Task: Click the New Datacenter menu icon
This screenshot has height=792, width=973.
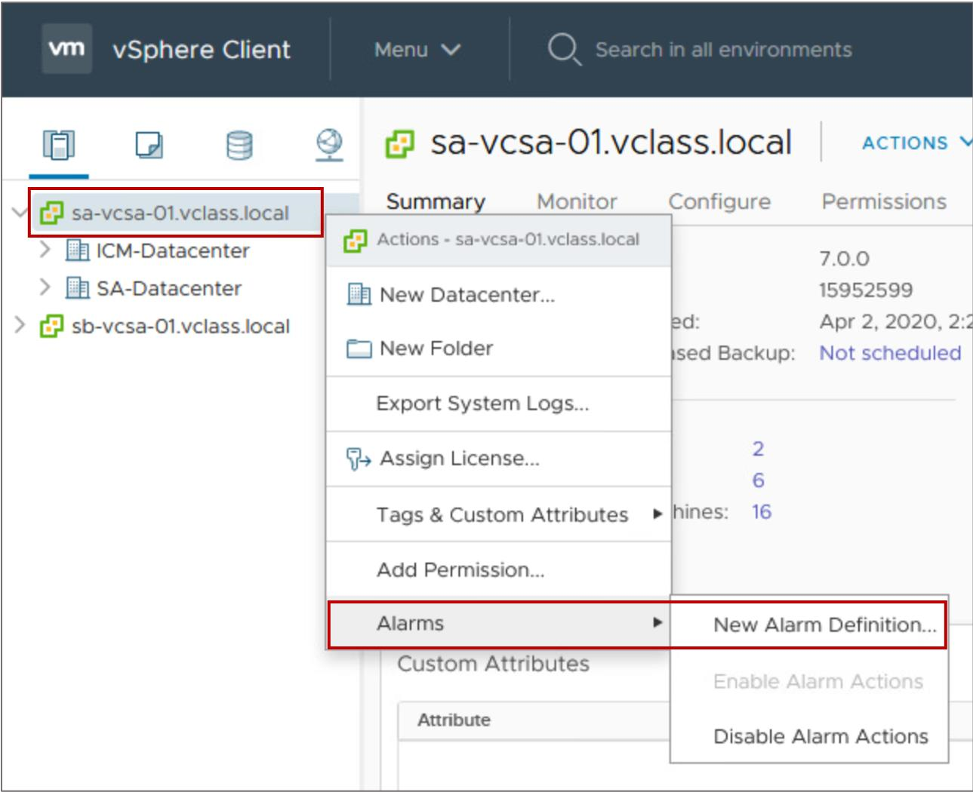Action: (359, 294)
